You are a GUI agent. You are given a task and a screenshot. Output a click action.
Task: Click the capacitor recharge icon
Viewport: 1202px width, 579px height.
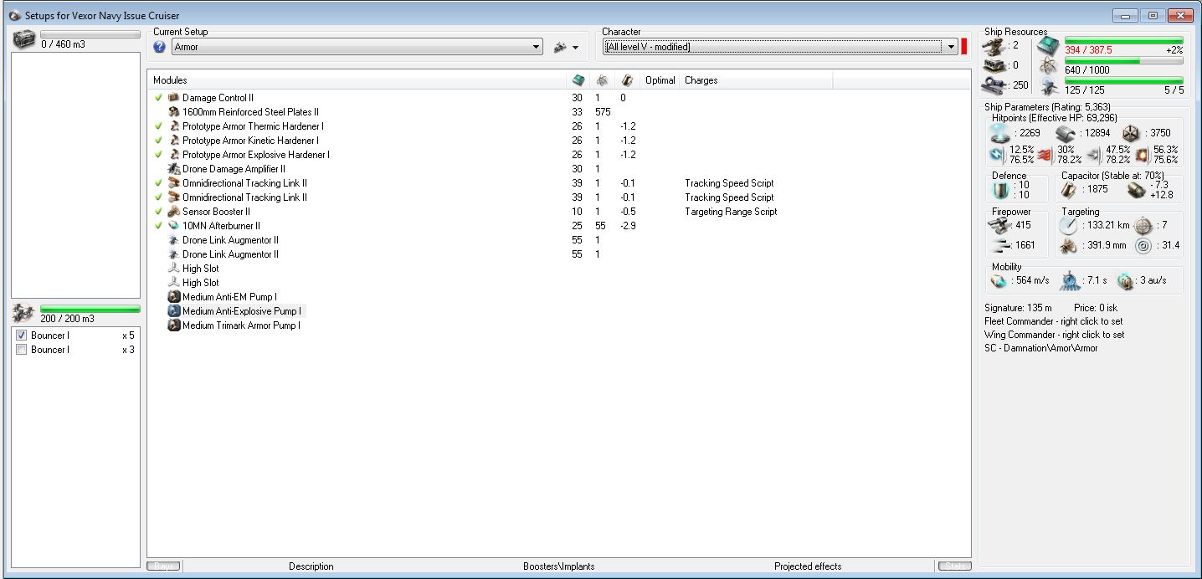[x=1136, y=190]
